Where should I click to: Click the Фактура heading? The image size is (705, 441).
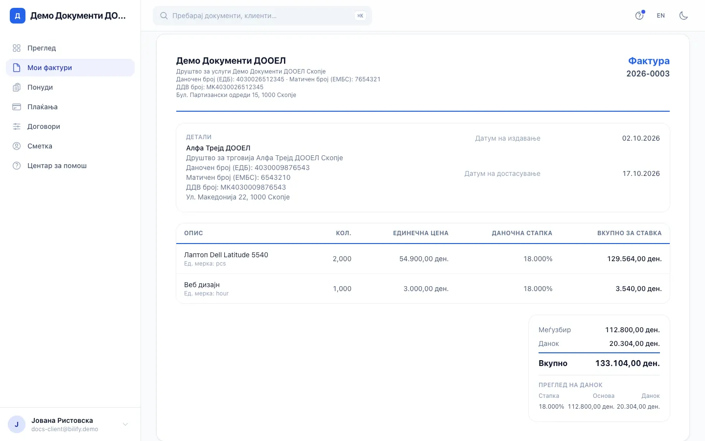click(649, 61)
